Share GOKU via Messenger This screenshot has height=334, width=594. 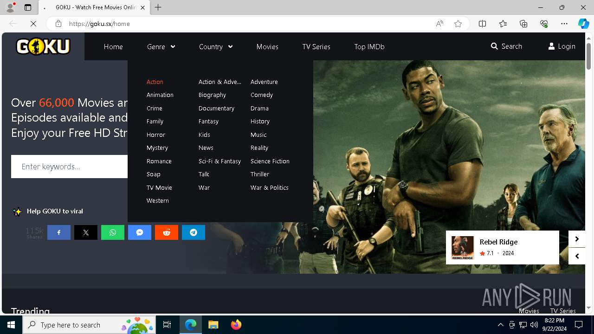[140, 232]
